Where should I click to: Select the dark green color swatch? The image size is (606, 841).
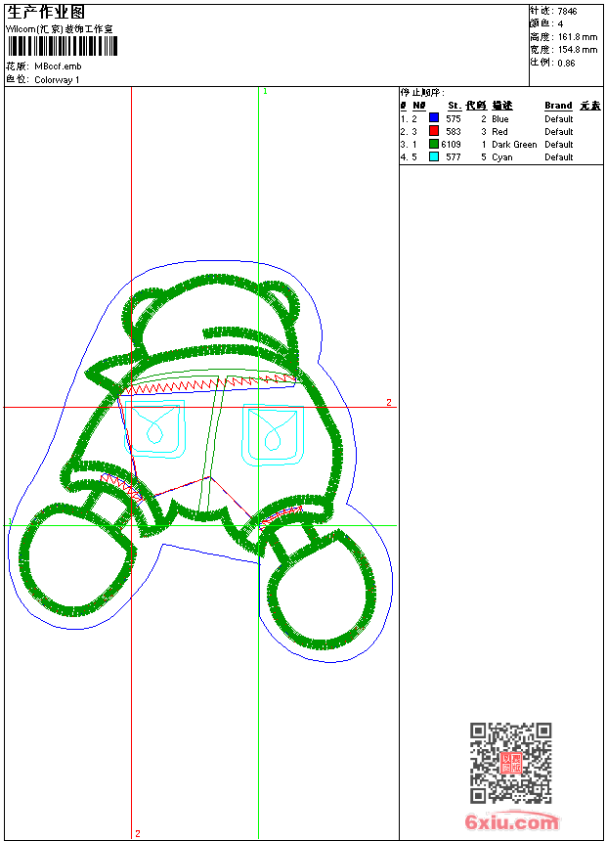[434, 144]
